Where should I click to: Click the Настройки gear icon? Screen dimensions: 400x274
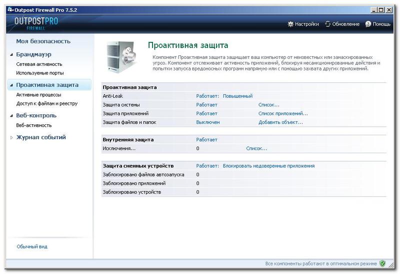click(x=290, y=24)
